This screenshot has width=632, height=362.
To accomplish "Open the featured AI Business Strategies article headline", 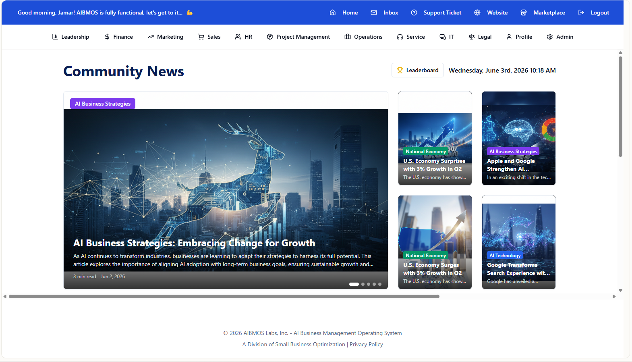I will click(194, 243).
